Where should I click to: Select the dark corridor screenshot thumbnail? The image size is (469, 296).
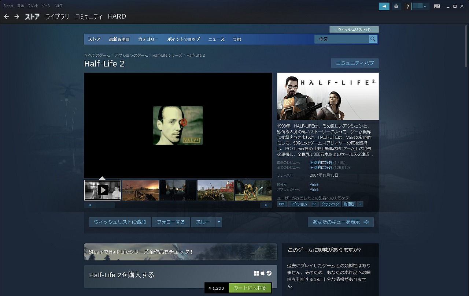tap(178, 190)
